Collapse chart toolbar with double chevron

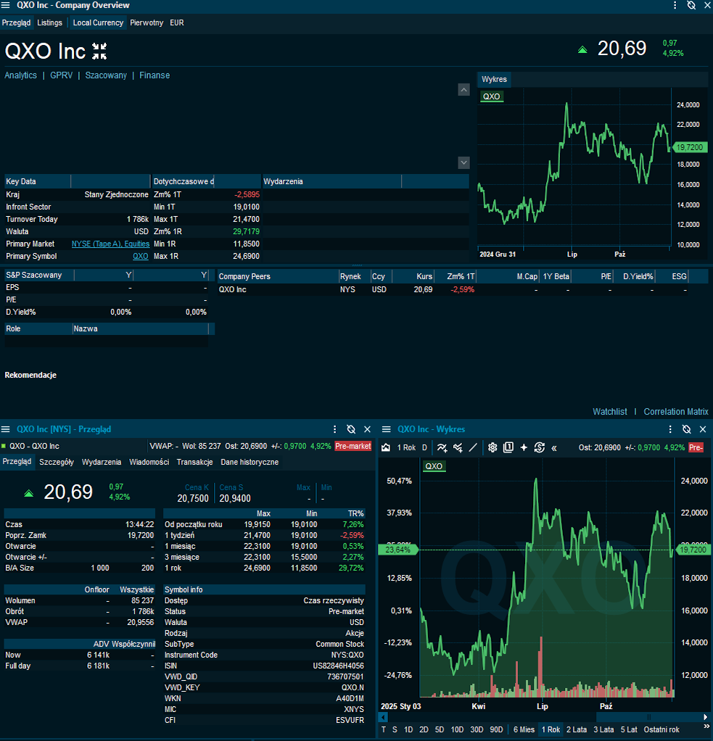coord(554,447)
